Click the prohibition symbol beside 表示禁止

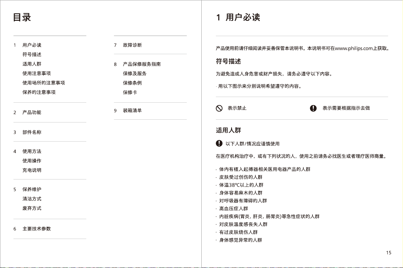pyautogui.click(x=219, y=108)
